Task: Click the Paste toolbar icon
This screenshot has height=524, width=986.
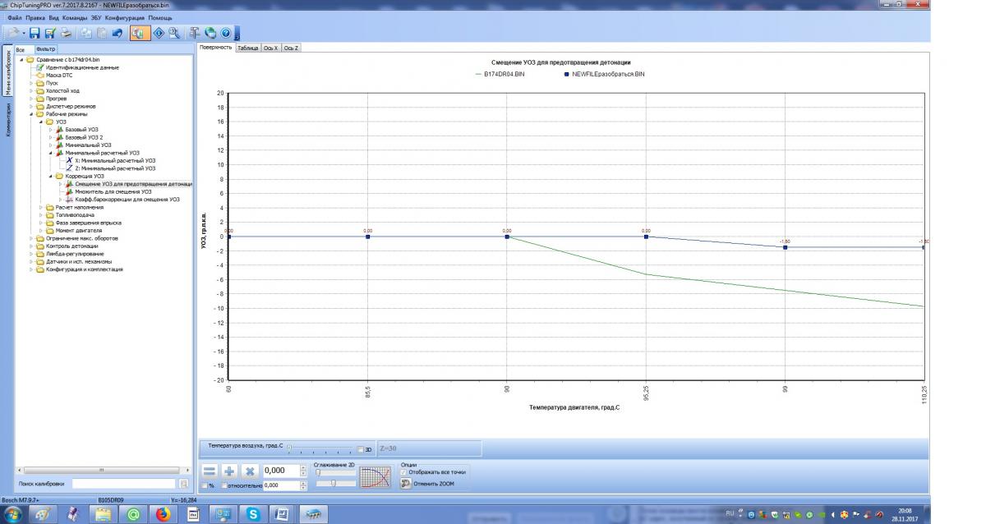Action: point(102,33)
